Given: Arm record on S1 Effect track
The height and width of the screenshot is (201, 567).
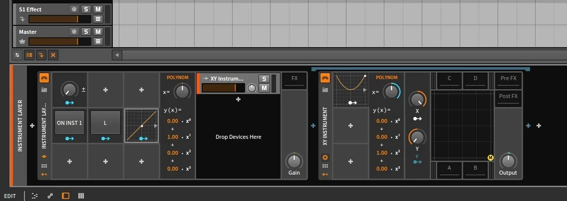Looking at the screenshot, I should (74, 9).
